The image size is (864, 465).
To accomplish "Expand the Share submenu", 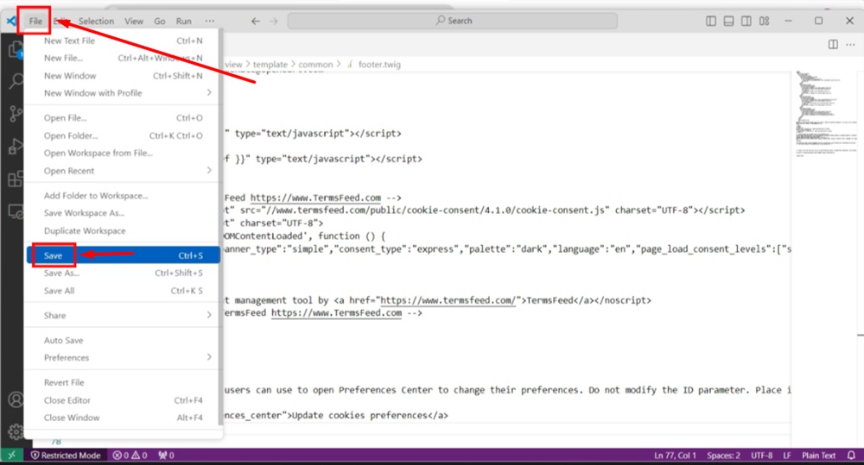I will tap(124, 315).
